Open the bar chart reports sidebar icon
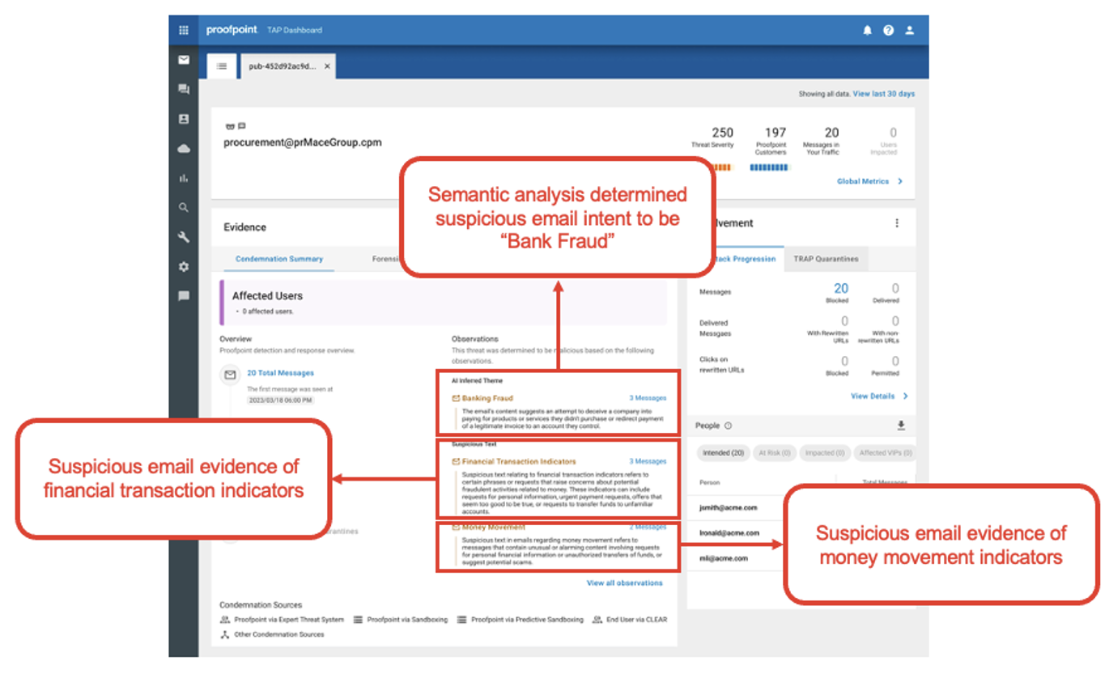The image size is (1109, 678). pyautogui.click(x=184, y=178)
